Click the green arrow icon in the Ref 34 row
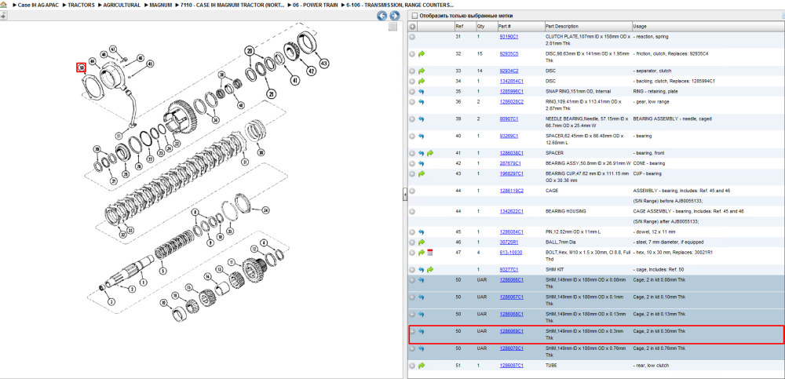This screenshot has width=785, height=379. [x=422, y=81]
